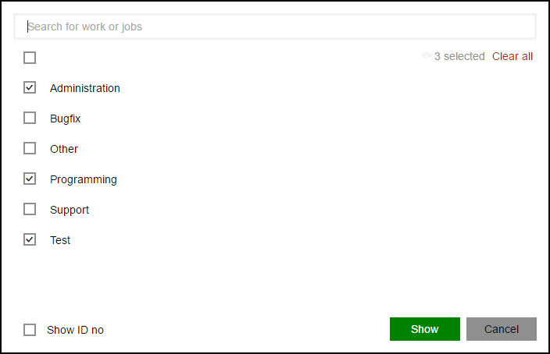Click the Support label text
This screenshot has width=550, height=354.
pos(70,210)
